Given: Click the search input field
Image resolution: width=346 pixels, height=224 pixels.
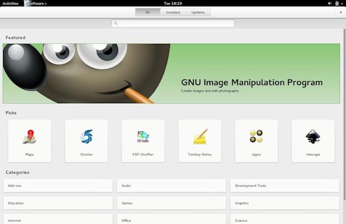Looking at the screenshot, I should (173, 23).
